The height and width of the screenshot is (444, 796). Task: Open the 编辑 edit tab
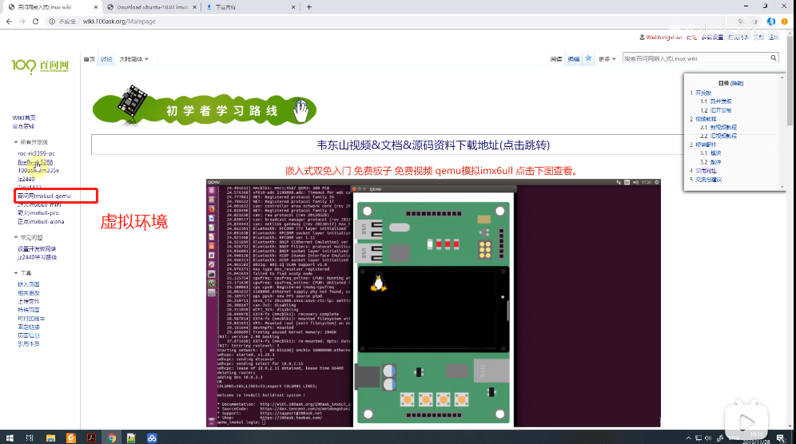point(574,59)
